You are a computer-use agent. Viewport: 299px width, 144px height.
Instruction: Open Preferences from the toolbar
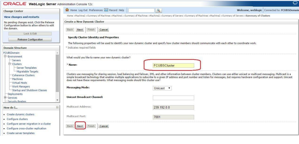tap(96, 10)
